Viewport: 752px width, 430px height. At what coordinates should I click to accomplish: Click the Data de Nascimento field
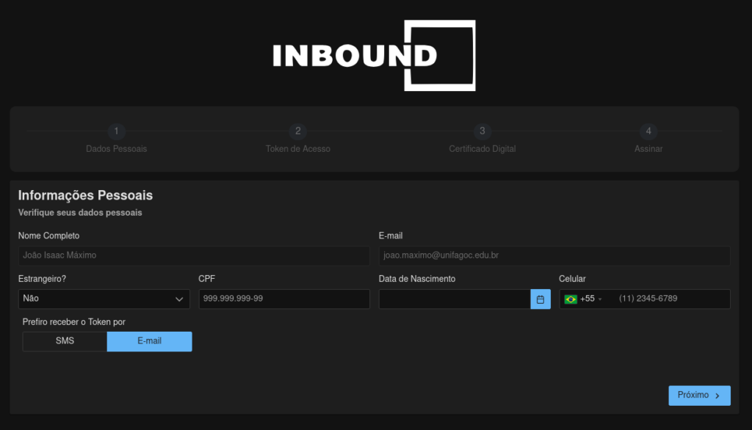[454, 299]
